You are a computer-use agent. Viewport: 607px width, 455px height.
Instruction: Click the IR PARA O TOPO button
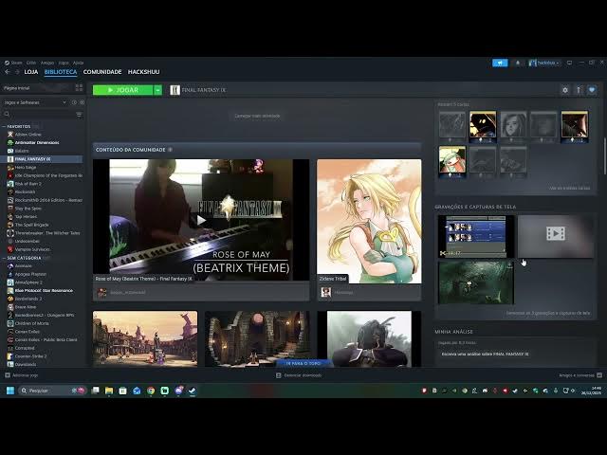click(x=303, y=364)
